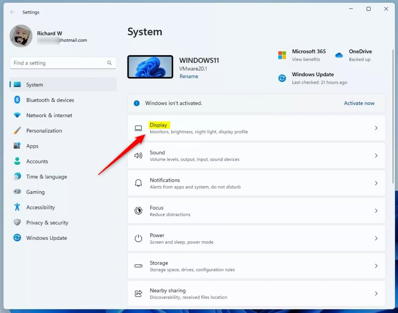Click the Rename link under WINDOWS11
The width and height of the screenshot is (398, 313).
click(189, 76)
